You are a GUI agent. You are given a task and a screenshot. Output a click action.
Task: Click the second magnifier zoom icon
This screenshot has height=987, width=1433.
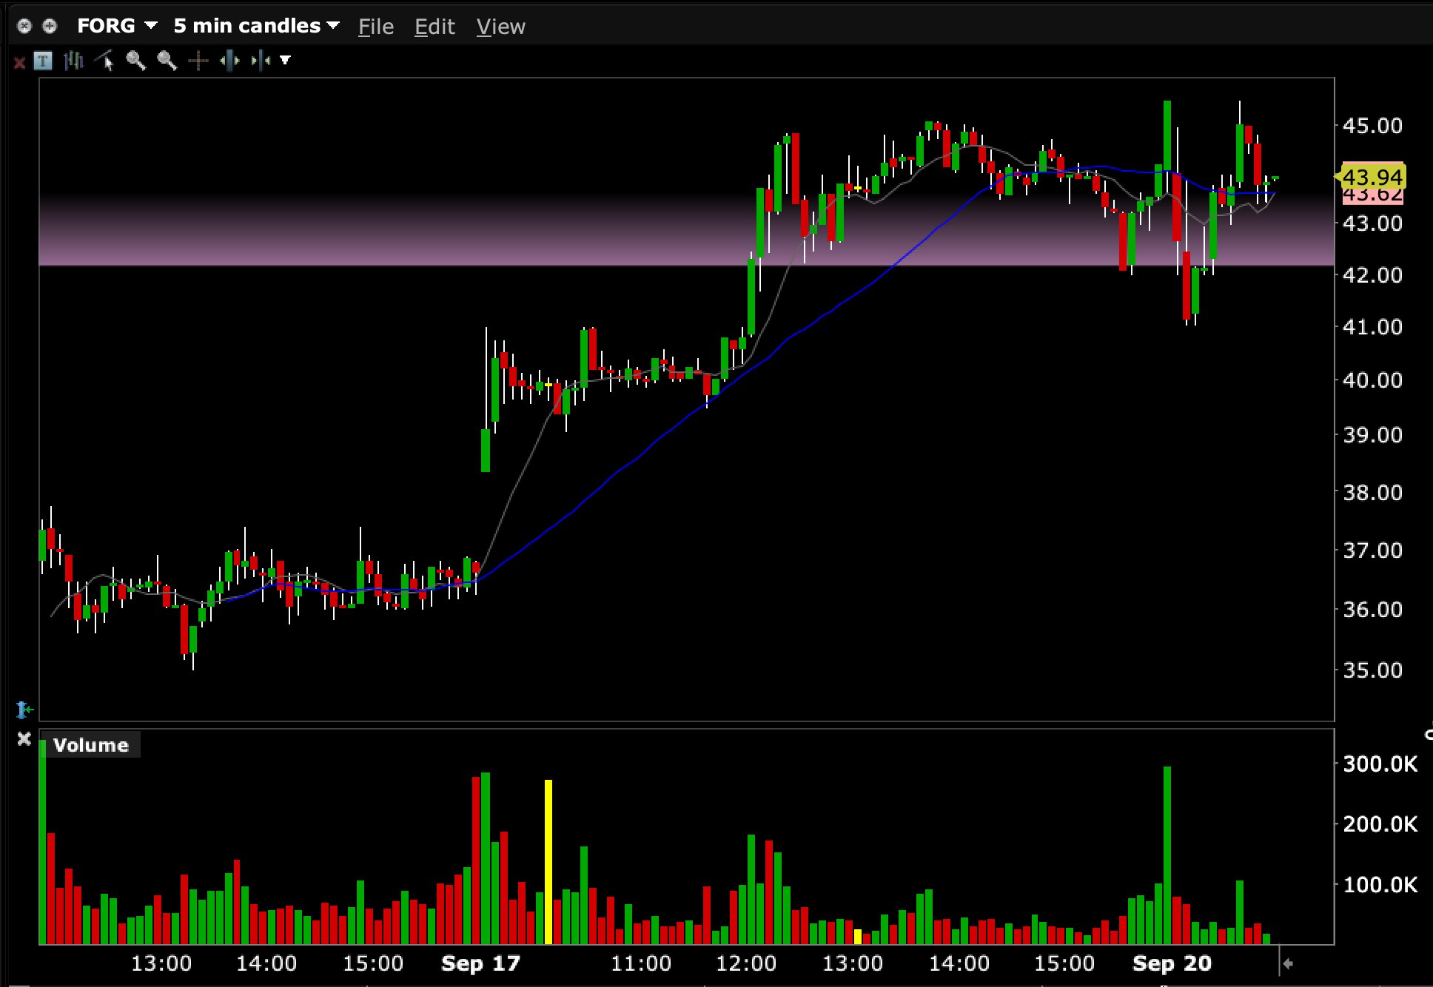point(167,61)
